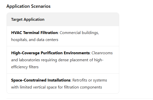153x100 pixels.
Task: Click bold Space-Constrained Installations label
Action: (41, 80)
